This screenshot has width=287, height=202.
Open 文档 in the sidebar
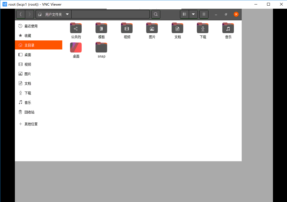coord(39,84)
